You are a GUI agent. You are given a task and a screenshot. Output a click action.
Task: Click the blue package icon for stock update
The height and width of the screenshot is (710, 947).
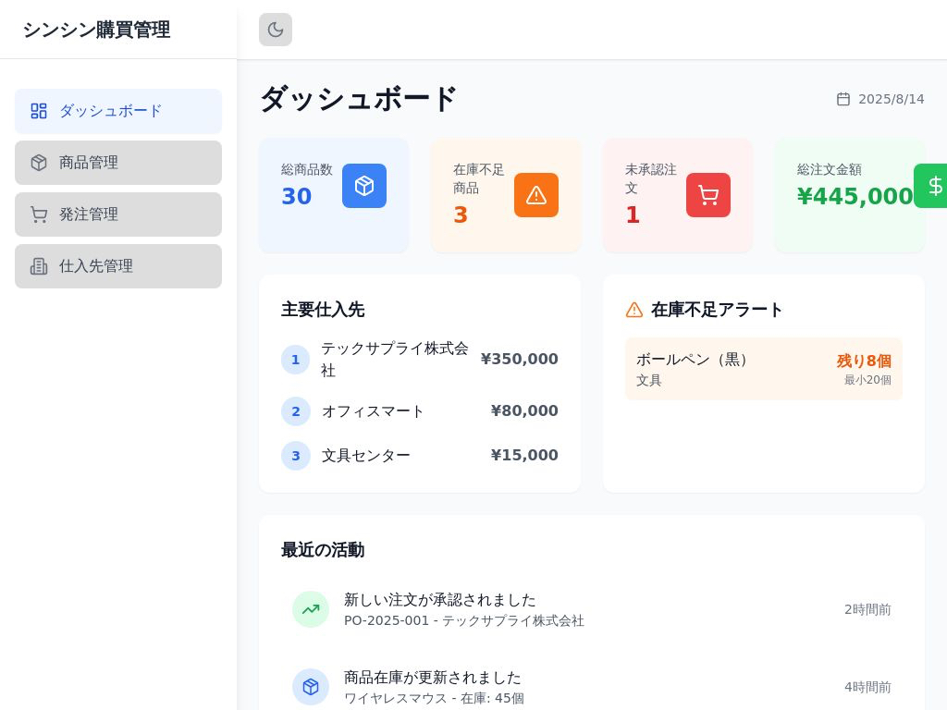click(311, 687)
